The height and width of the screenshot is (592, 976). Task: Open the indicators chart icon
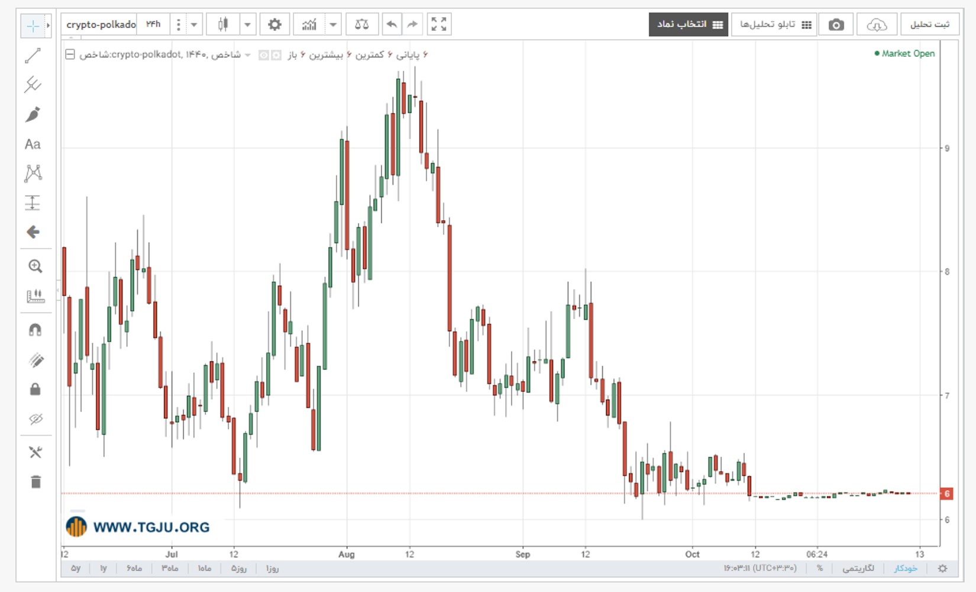click(x=309, y=25)
